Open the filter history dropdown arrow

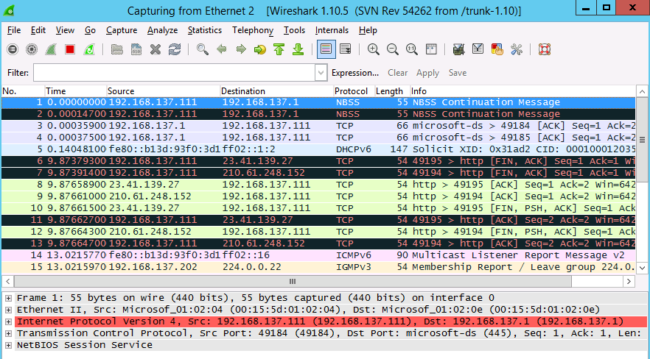[x=321, y=73]
